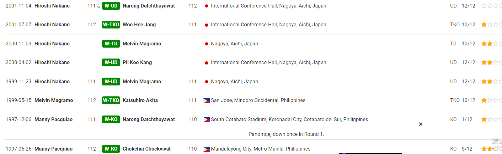Click Philippines flag beside Mandaluyong City
Screen dimensions: 502x154
point(206,149)
